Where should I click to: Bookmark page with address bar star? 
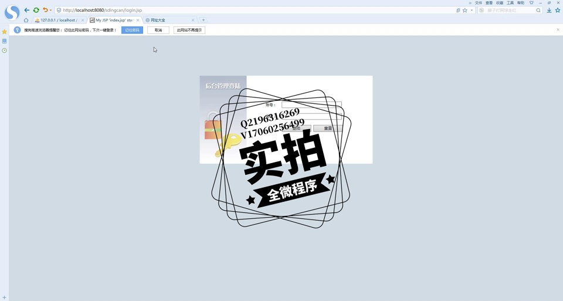tap(465, 11)
